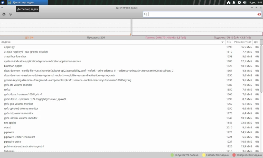Select the gvfs-goa-volume-monitor process
263x158 pixels.
click(x=130, y=104)
